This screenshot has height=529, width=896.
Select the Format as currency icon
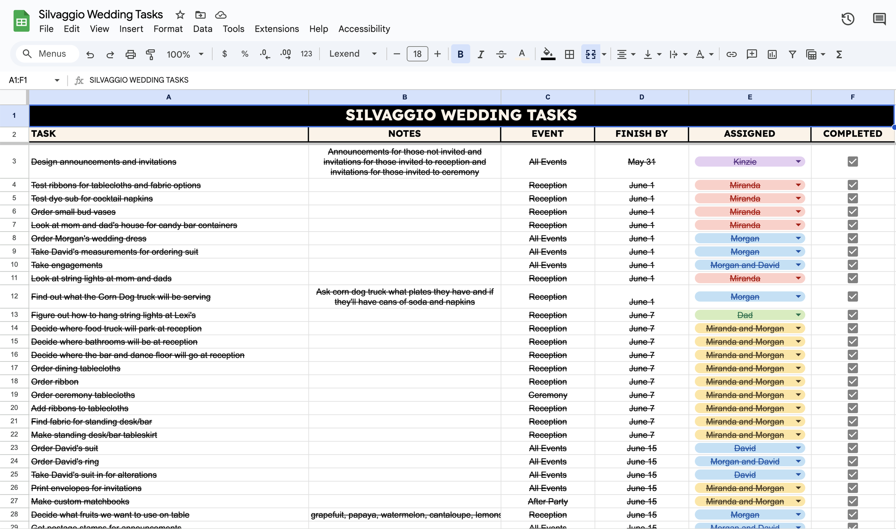pos(225,54)
